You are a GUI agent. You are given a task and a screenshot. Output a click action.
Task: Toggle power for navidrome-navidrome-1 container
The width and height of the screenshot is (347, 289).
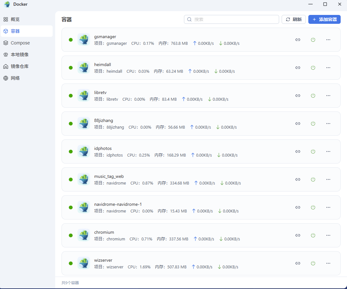click(313, 207)
